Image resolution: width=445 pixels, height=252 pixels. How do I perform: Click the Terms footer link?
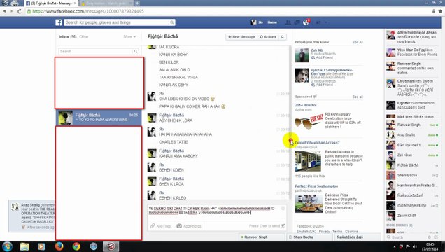pyautogui.click(x=337, y=232)
